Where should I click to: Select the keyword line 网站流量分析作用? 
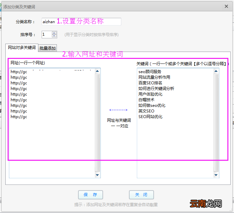(x=154, y=77)
